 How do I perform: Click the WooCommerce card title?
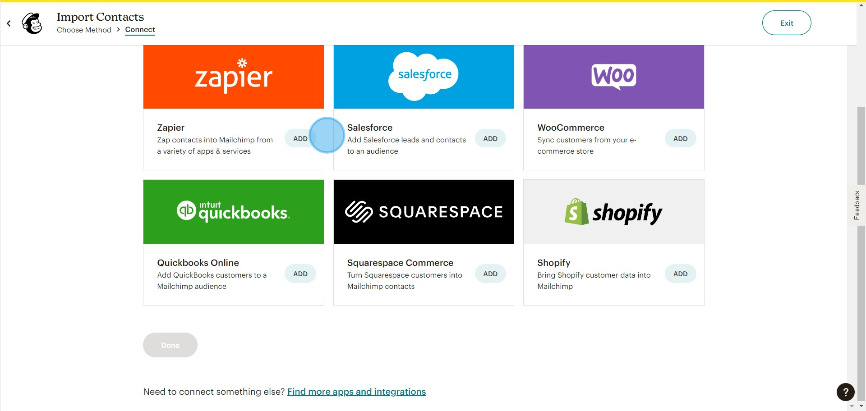571,128
